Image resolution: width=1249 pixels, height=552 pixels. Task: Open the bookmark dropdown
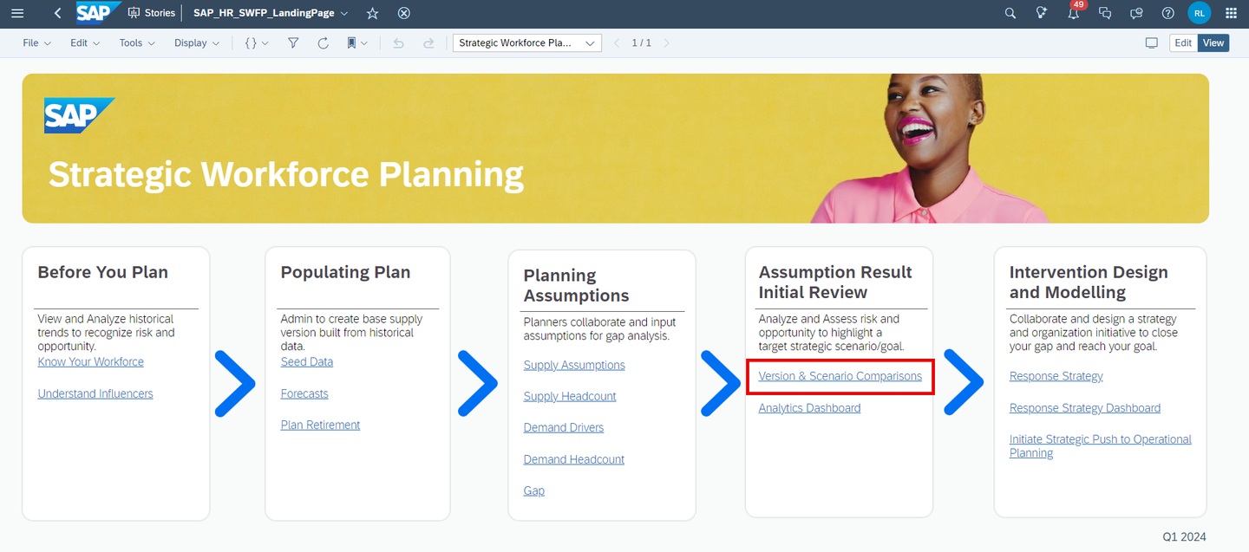tap(357, 42)
